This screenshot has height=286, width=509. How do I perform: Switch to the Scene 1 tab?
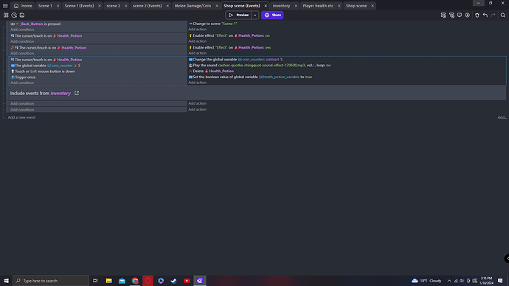click(45, 6)
